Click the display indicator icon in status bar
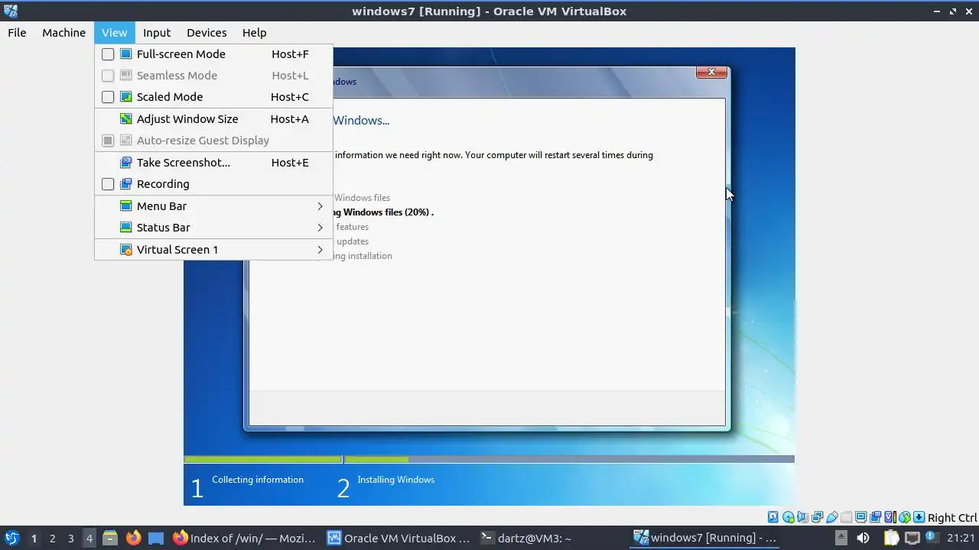 (x=860, y=517)
